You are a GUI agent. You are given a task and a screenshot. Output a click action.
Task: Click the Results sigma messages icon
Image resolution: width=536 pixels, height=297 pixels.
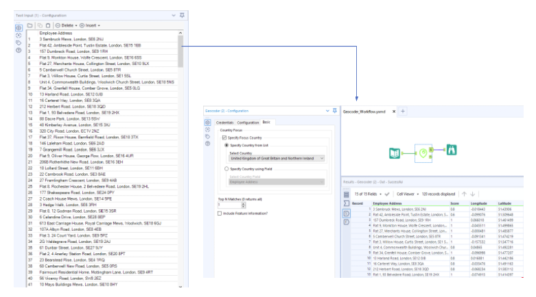click(x=347, y=203)
